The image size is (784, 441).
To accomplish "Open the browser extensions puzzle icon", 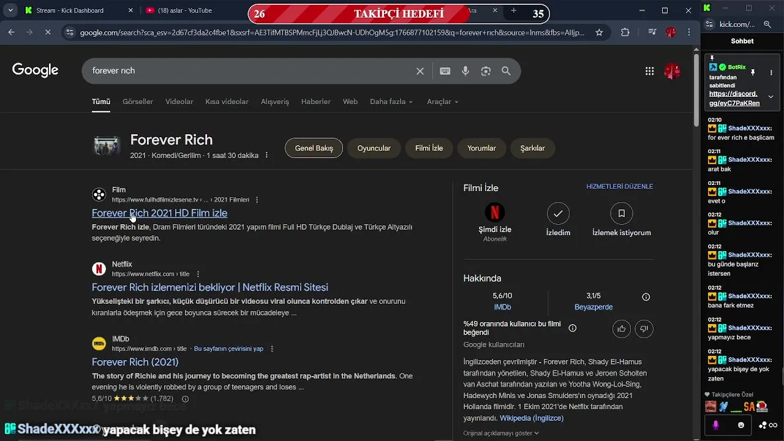I will click(625, 32).
